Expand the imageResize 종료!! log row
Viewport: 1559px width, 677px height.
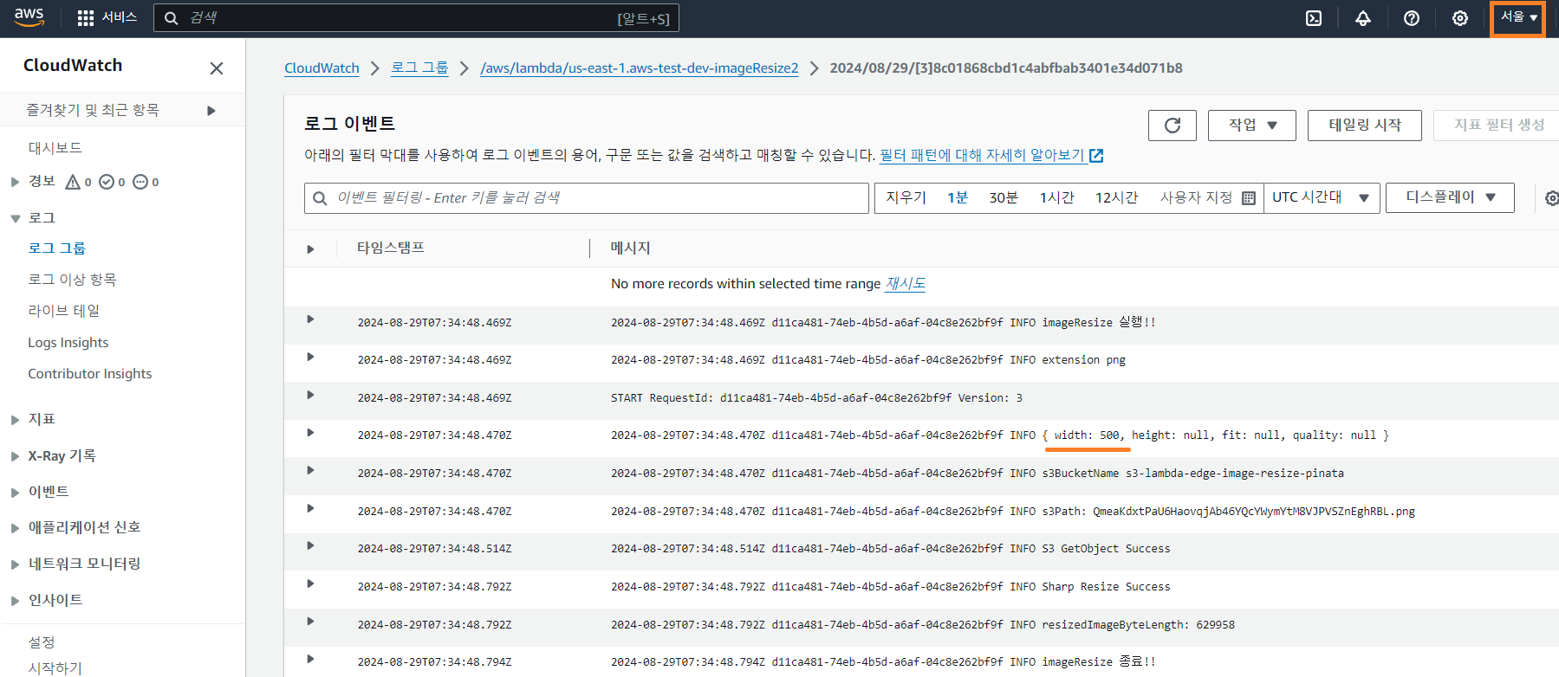click(x=310, y=659)
